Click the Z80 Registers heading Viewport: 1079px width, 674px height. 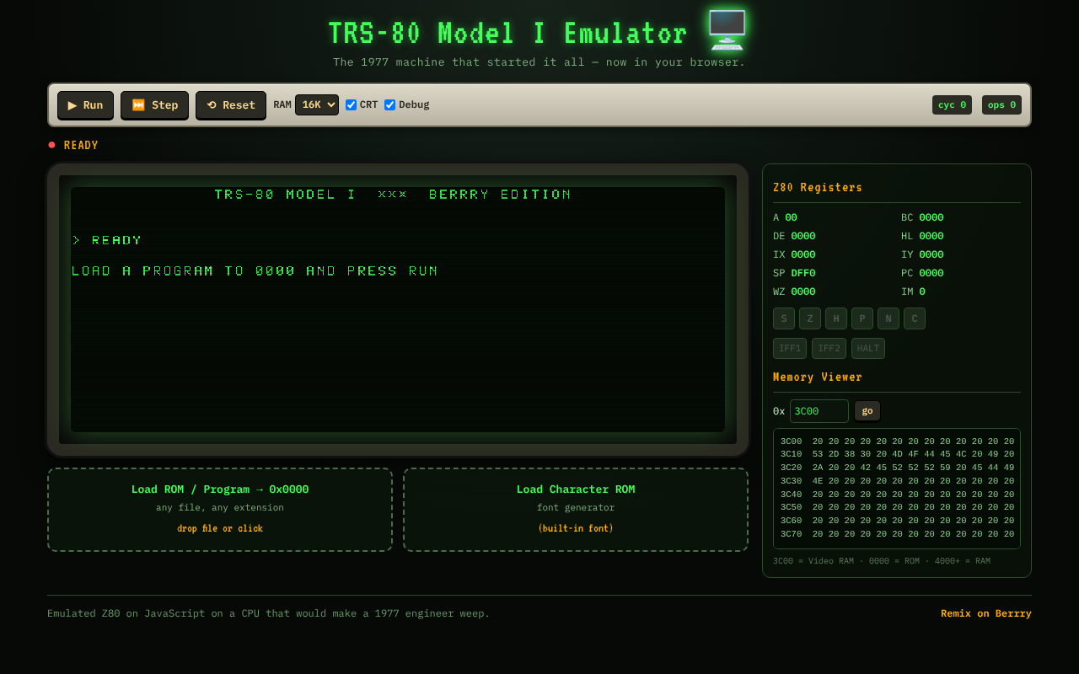pos(818,188)
